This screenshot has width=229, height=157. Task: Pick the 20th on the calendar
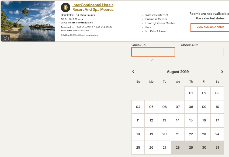(x=164, y=134)
